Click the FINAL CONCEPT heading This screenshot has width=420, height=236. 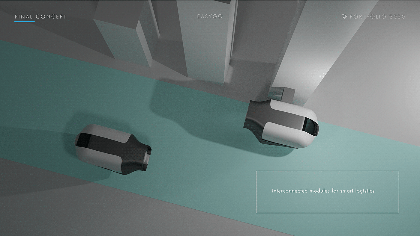[x=40, y=17]
